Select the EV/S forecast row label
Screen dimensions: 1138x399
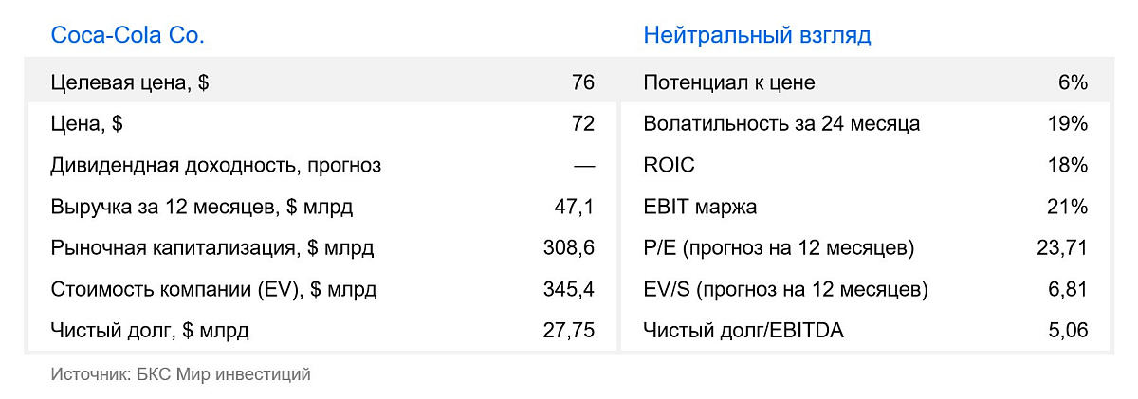click(785, 289)
